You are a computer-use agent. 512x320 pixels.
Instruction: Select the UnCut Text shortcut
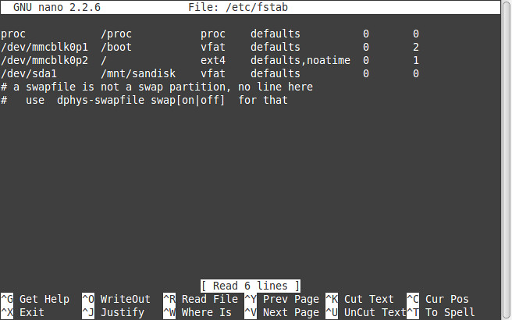point(375,312)
